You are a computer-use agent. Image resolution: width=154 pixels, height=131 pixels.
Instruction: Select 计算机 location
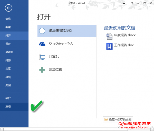(x=67, y=57)
